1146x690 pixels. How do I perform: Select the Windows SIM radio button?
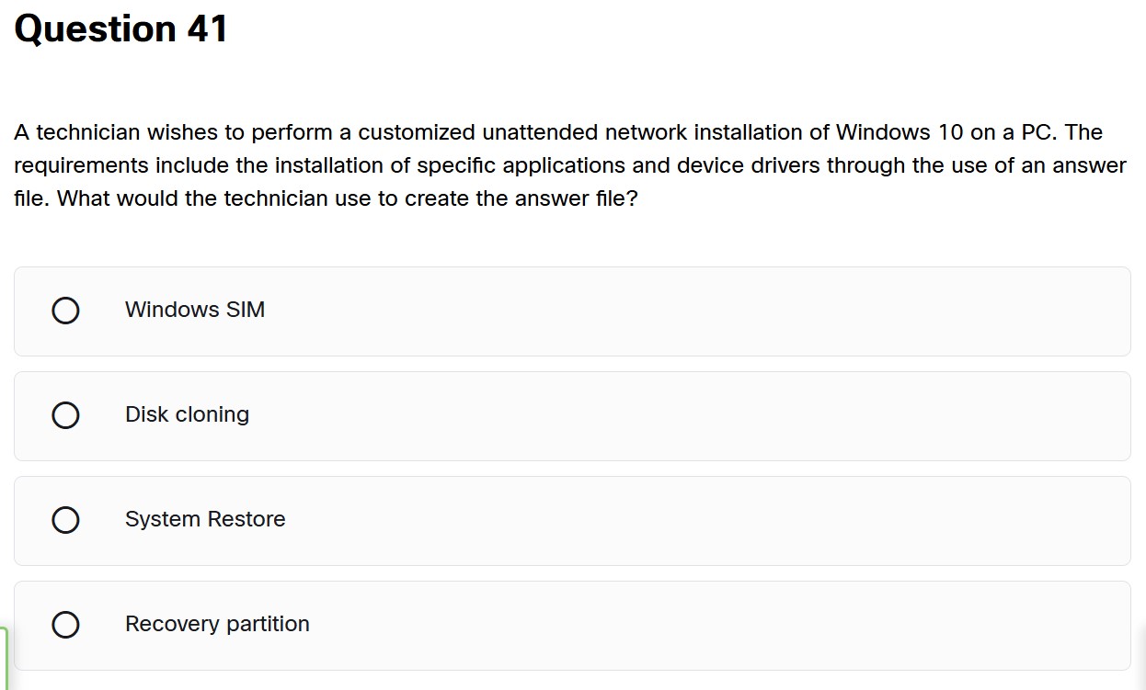click(x=65, y=311)
